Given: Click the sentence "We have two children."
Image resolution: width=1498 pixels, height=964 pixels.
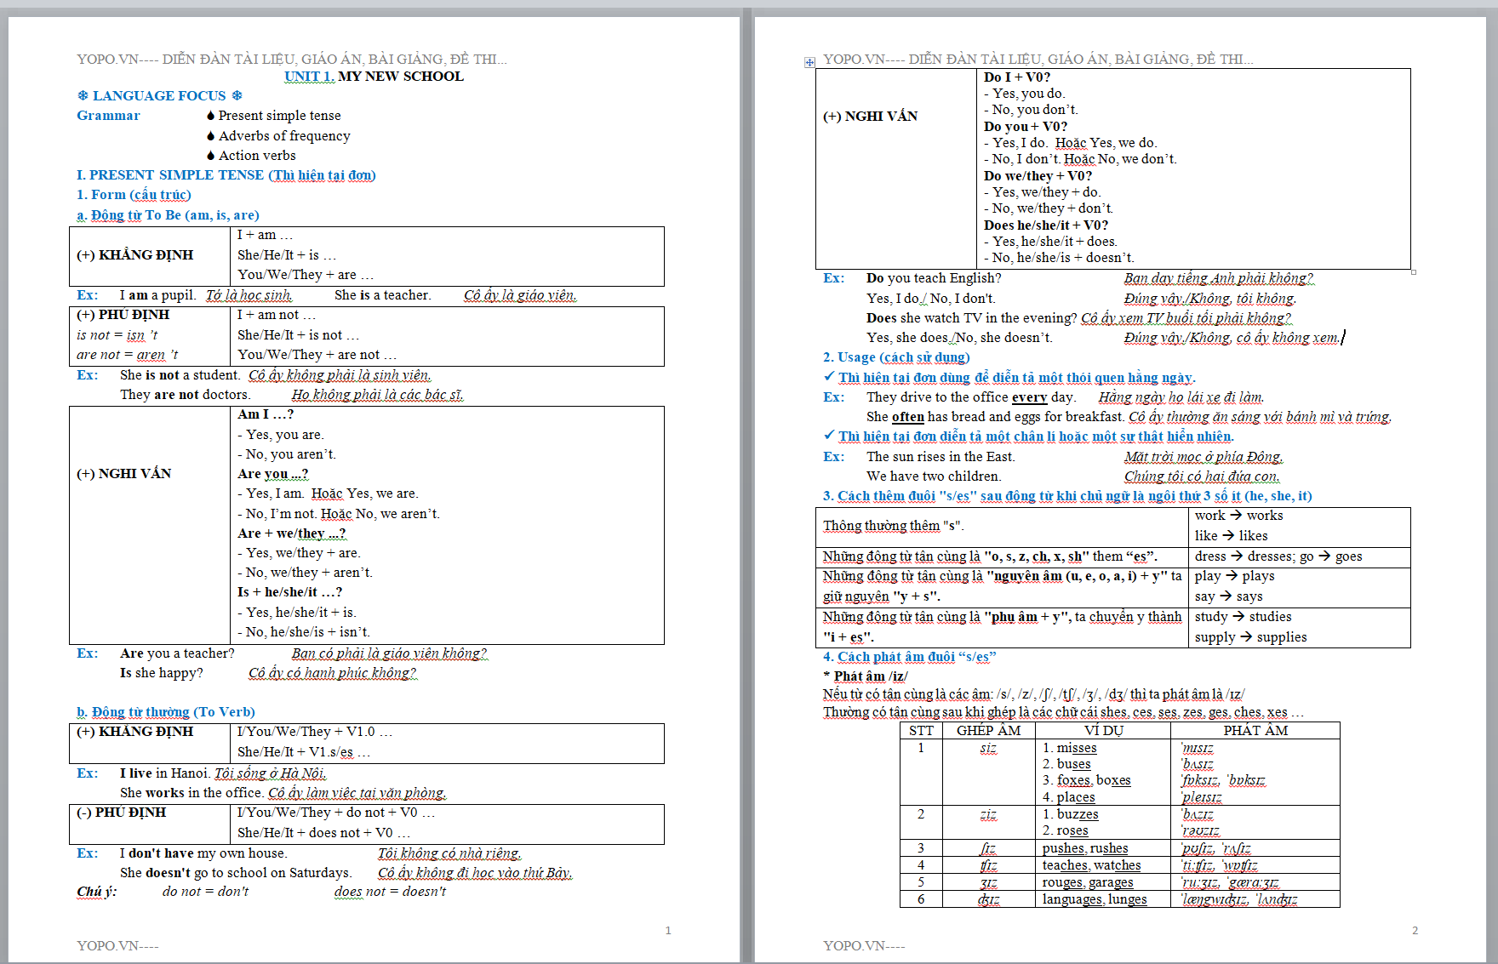Looking at the screenshot, I should [934, 476].
